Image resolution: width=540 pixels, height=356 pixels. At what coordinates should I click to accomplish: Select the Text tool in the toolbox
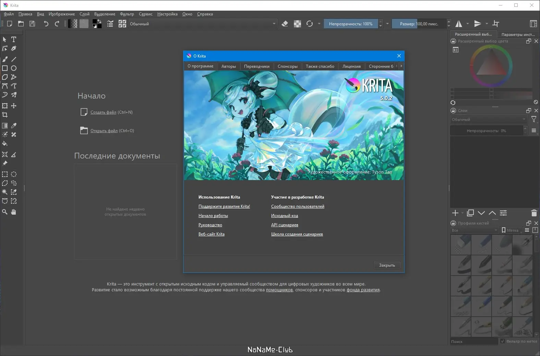14,39
